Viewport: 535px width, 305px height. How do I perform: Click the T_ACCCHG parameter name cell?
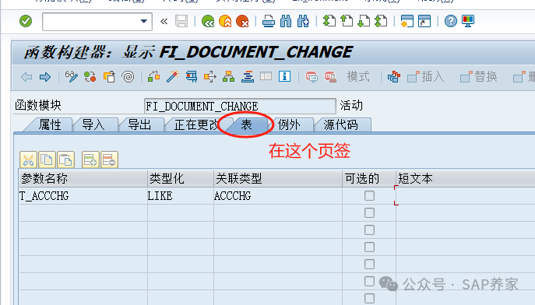(83, 196)
